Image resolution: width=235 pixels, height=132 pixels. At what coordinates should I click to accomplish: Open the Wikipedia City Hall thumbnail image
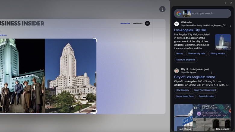pyautogui.click(x=223, y=42)
